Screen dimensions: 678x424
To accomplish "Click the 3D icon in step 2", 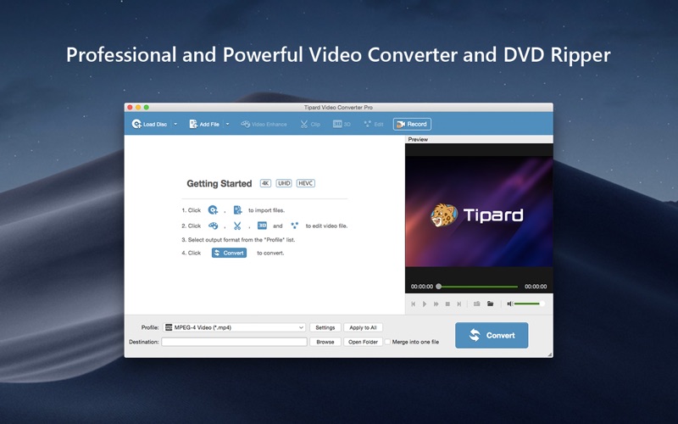I will pos(262,226).
